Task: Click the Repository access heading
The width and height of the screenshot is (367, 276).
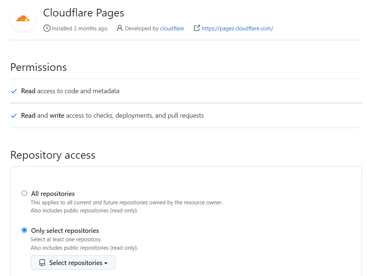Action: [53, 155]
